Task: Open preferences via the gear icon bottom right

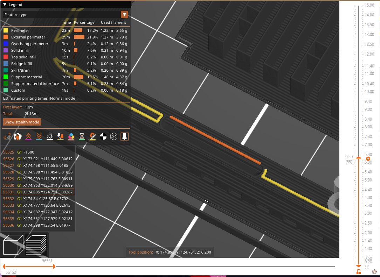Action: pyautogui.click(x=374, y=271)
